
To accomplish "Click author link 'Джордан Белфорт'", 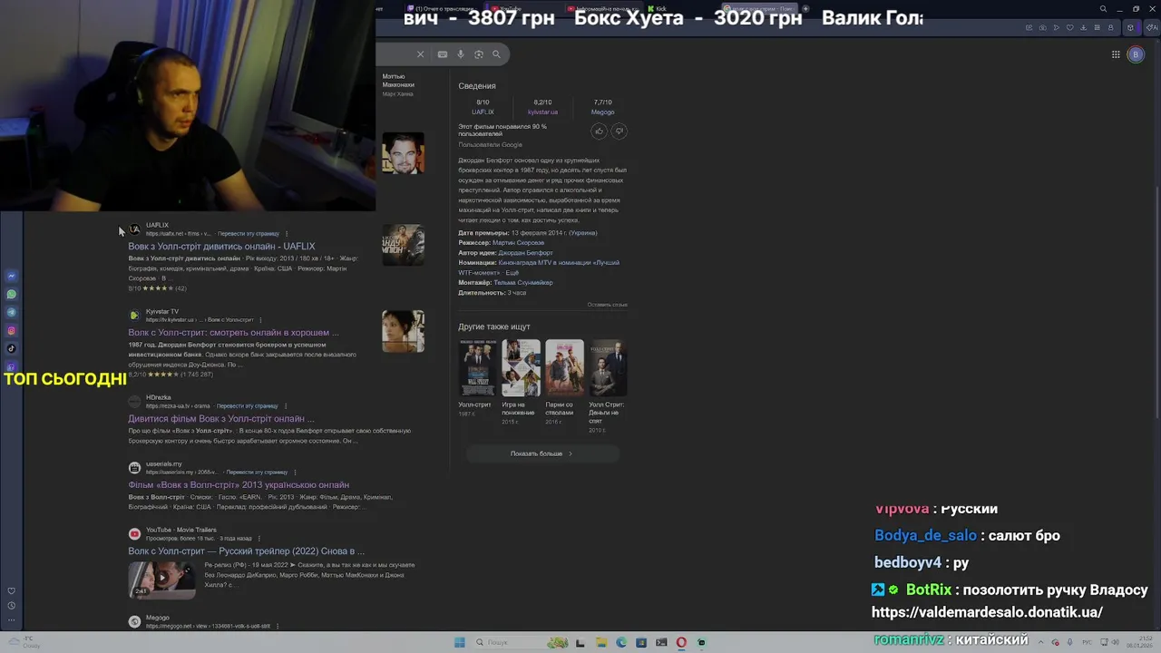I will coord(525,253).
